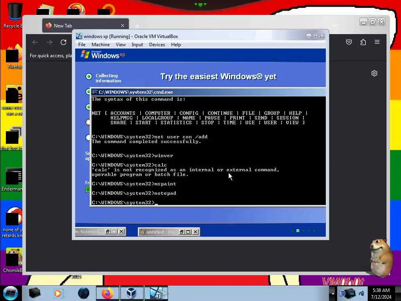Viewport: 401px width, 301px height.
Task: Open VirtualBox Help menu
Action: pyautogui.click(x=176, y=45)
